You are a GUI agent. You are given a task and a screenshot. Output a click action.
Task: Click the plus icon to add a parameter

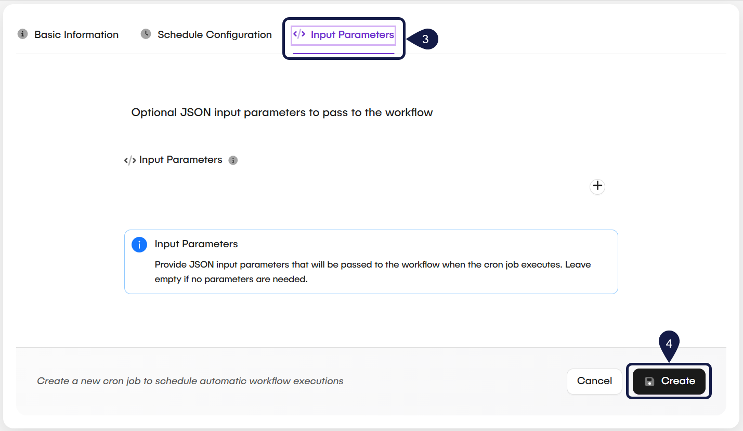pyautogui.click(x=597, y=186)
